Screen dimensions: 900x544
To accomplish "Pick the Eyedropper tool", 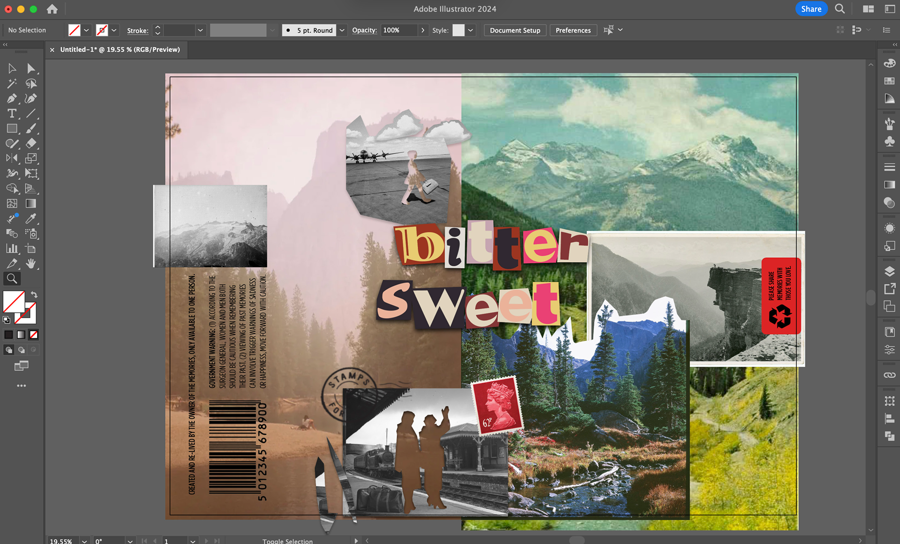I will point(31,218).
